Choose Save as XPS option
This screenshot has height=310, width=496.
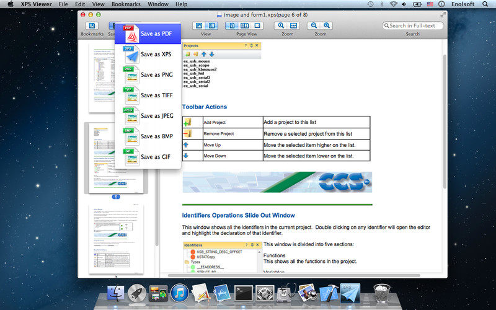(x=148, y=54)
